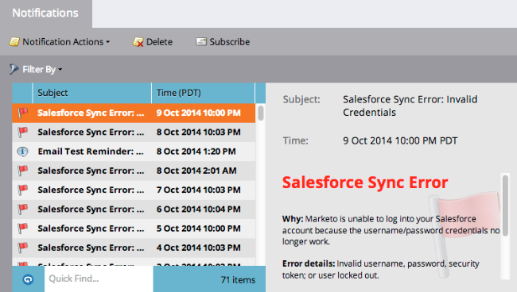Select Salesforce Sync Error subject at 9 Oct 10:00 PM
Screen dimensions: 517x292
coord(91,113)
